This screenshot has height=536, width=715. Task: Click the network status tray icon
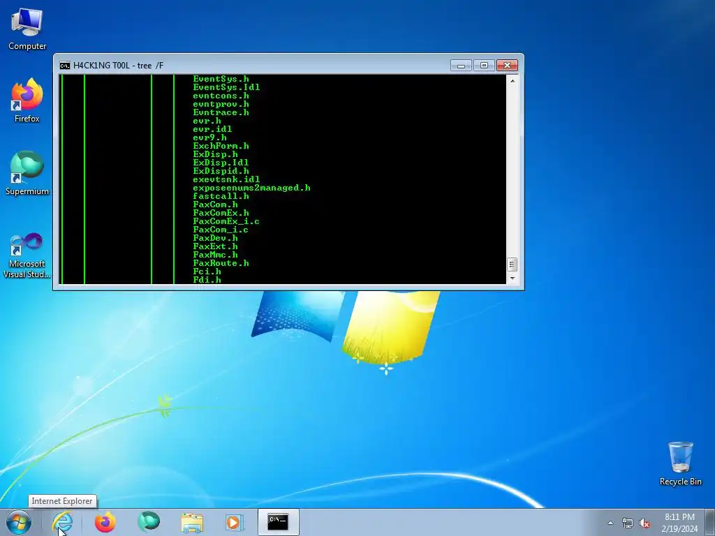click(628, 523)
